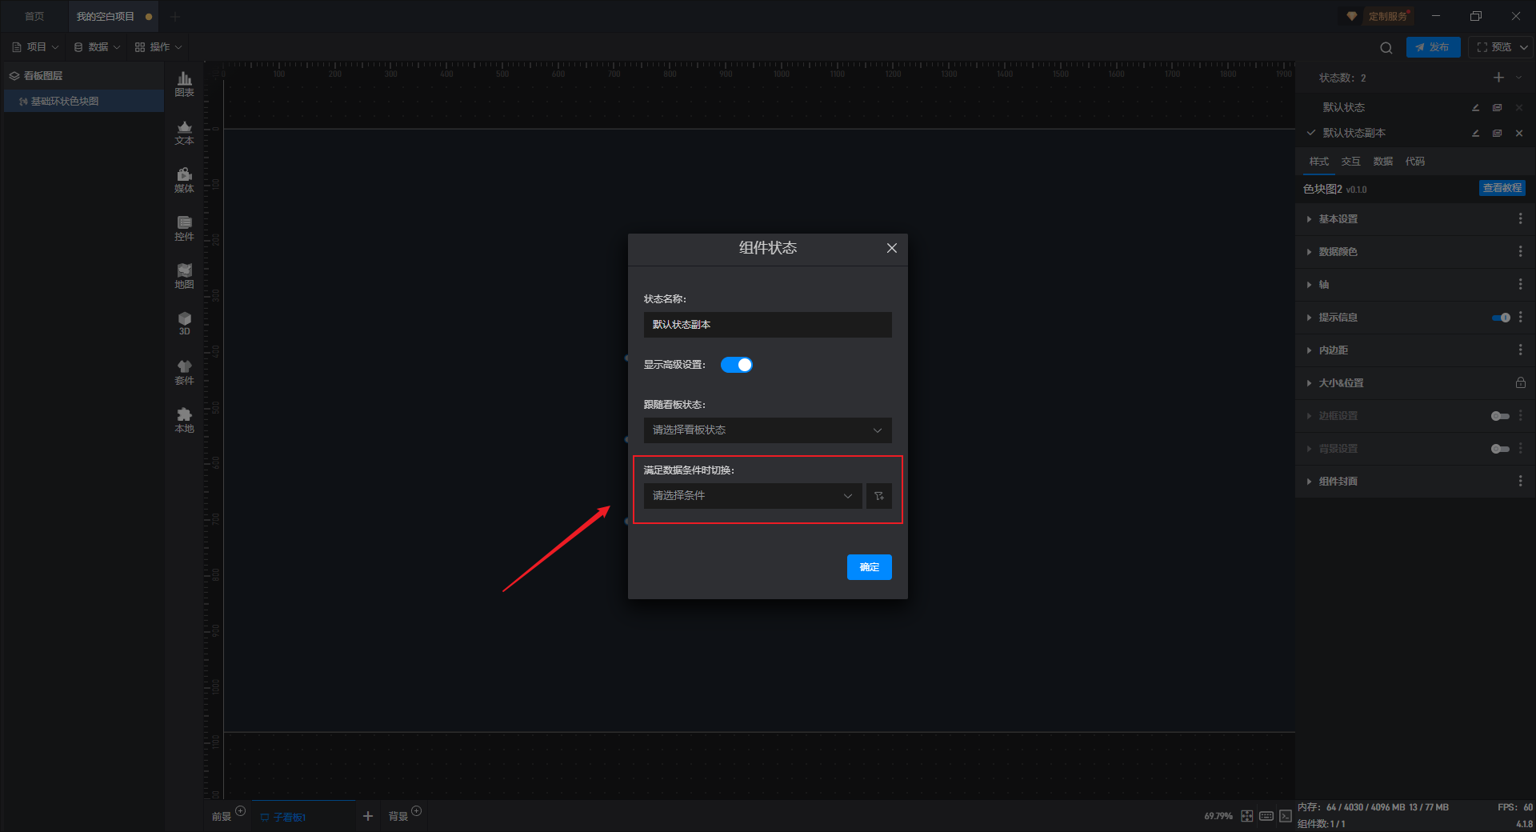Edit the 默认状态副本 state name icon

pos(1476,133)
